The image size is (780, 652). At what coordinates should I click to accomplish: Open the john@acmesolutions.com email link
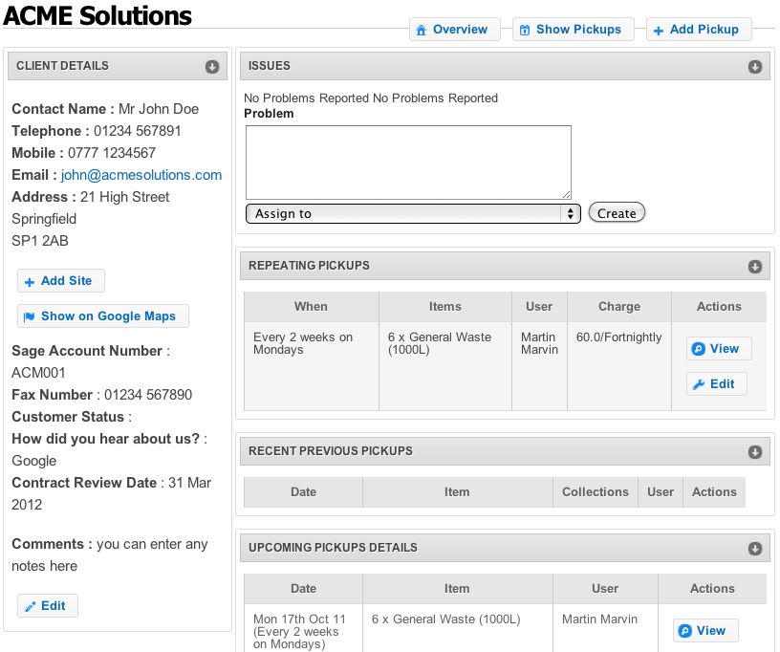(x=140, y=175)
